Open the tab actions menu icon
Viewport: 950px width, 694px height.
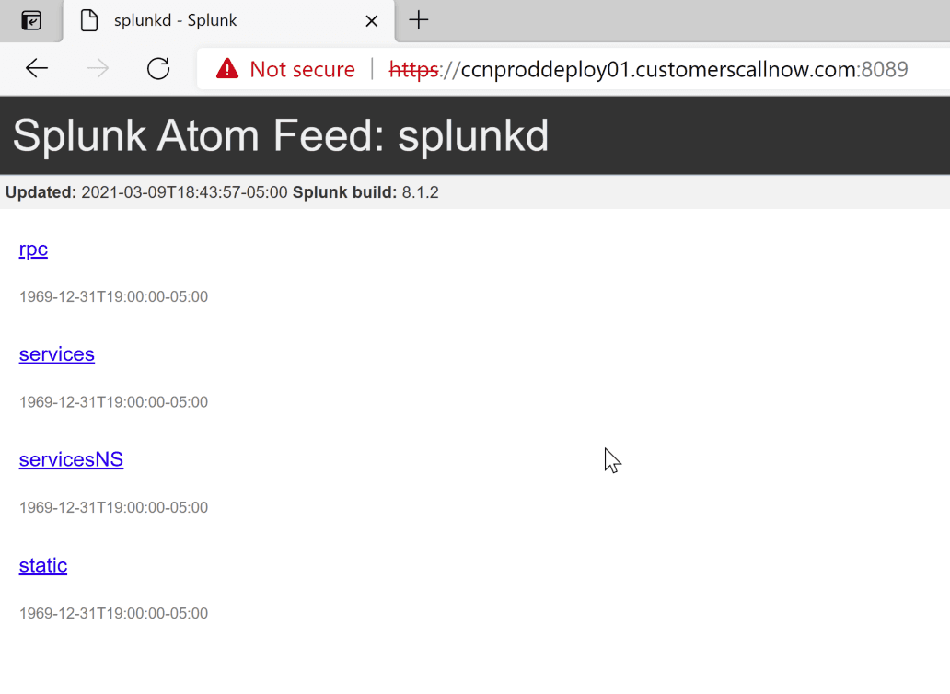31,20
